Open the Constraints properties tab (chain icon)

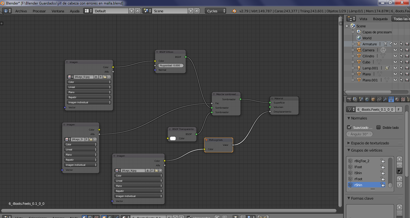pos(379,99)
